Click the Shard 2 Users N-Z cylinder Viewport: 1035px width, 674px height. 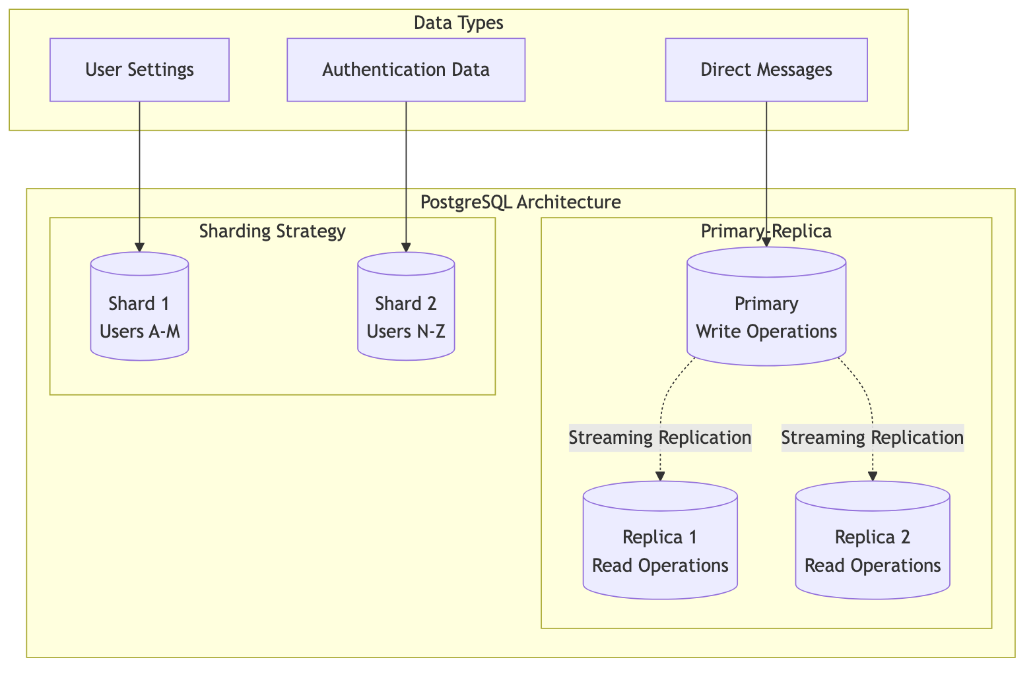tap(406, 307)
